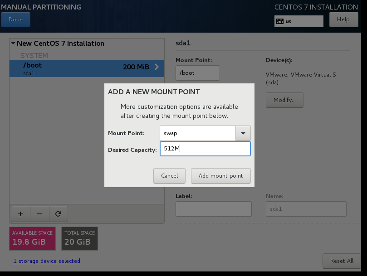Image resolution: width=367 pixels, height=276 pixels.
Task: Click the Modify... devices button
Action: (x=284, y=100)
